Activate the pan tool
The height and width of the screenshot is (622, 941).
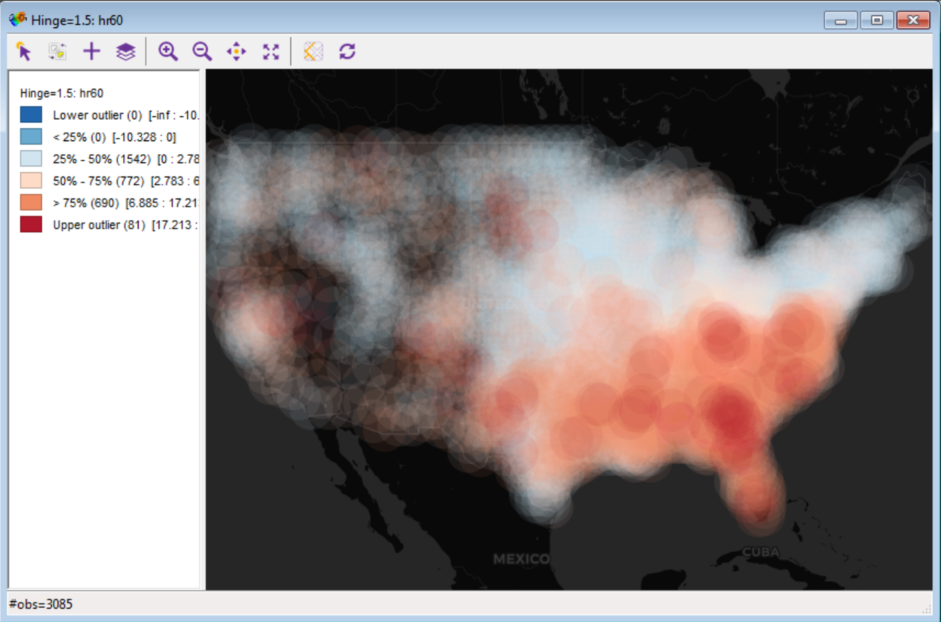point(236,51)
